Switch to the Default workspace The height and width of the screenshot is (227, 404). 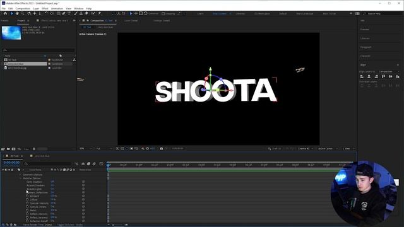point(283,13)
